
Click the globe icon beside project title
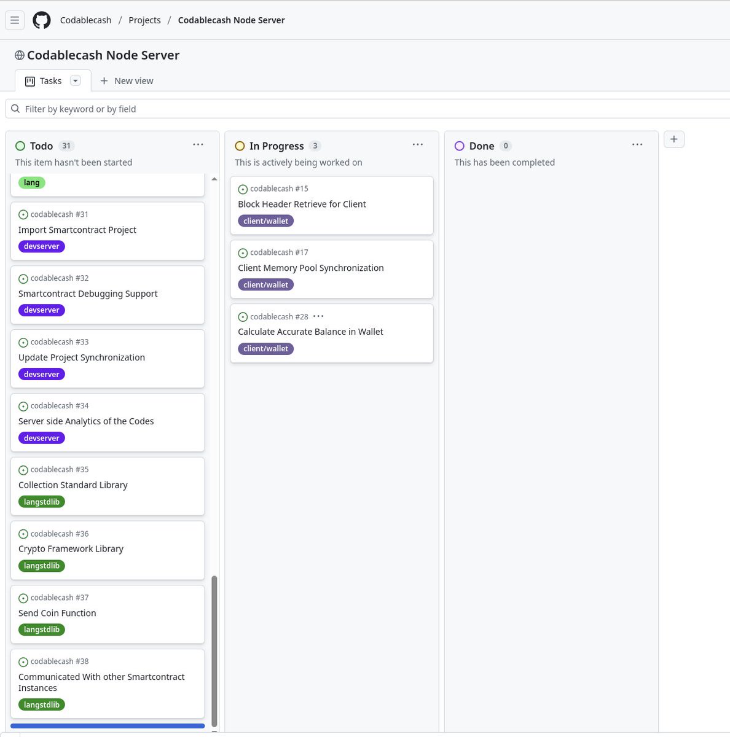[20, 55]
